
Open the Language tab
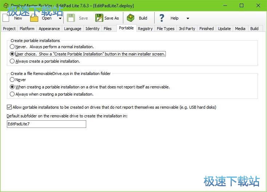pos(72,29)
